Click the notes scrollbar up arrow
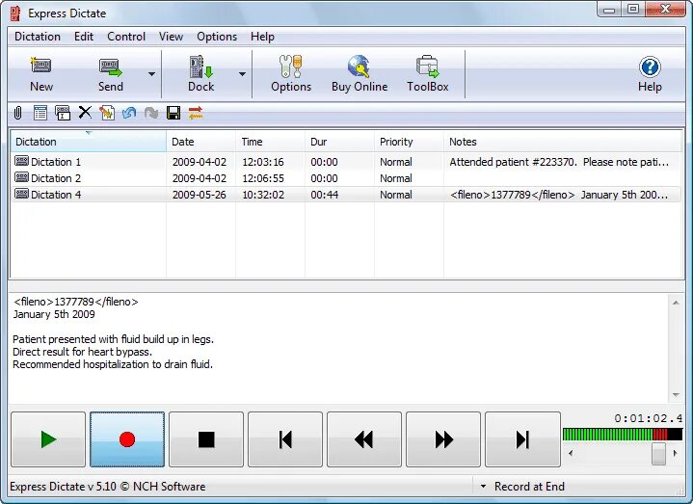Image resolution: width=693 pixels, height=504 pixels. pos(676,303)
